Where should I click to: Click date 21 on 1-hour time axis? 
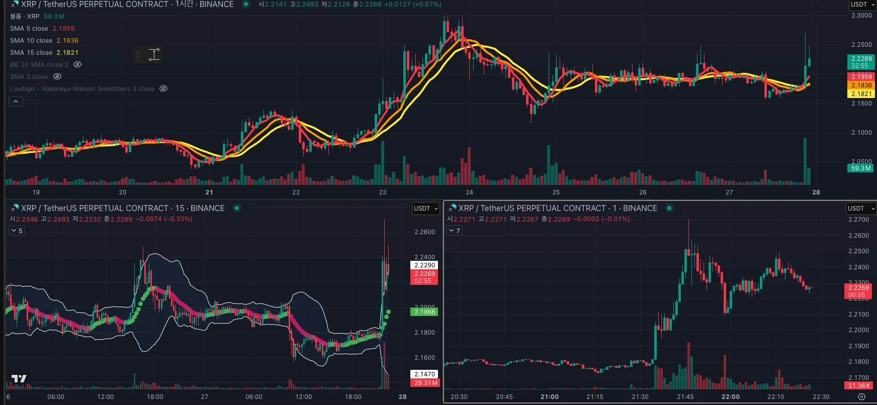tap(209, 192)
